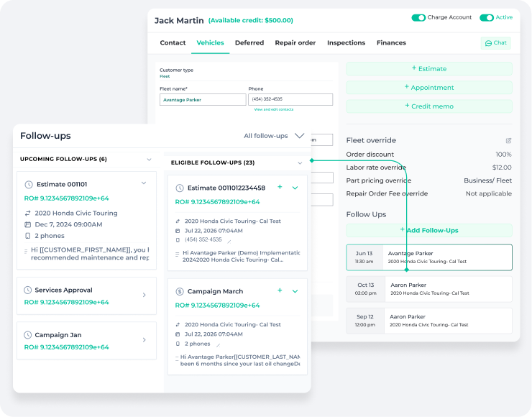Open the Chat button
Viewport: 532px width, 417px height.
pos(496,43)
